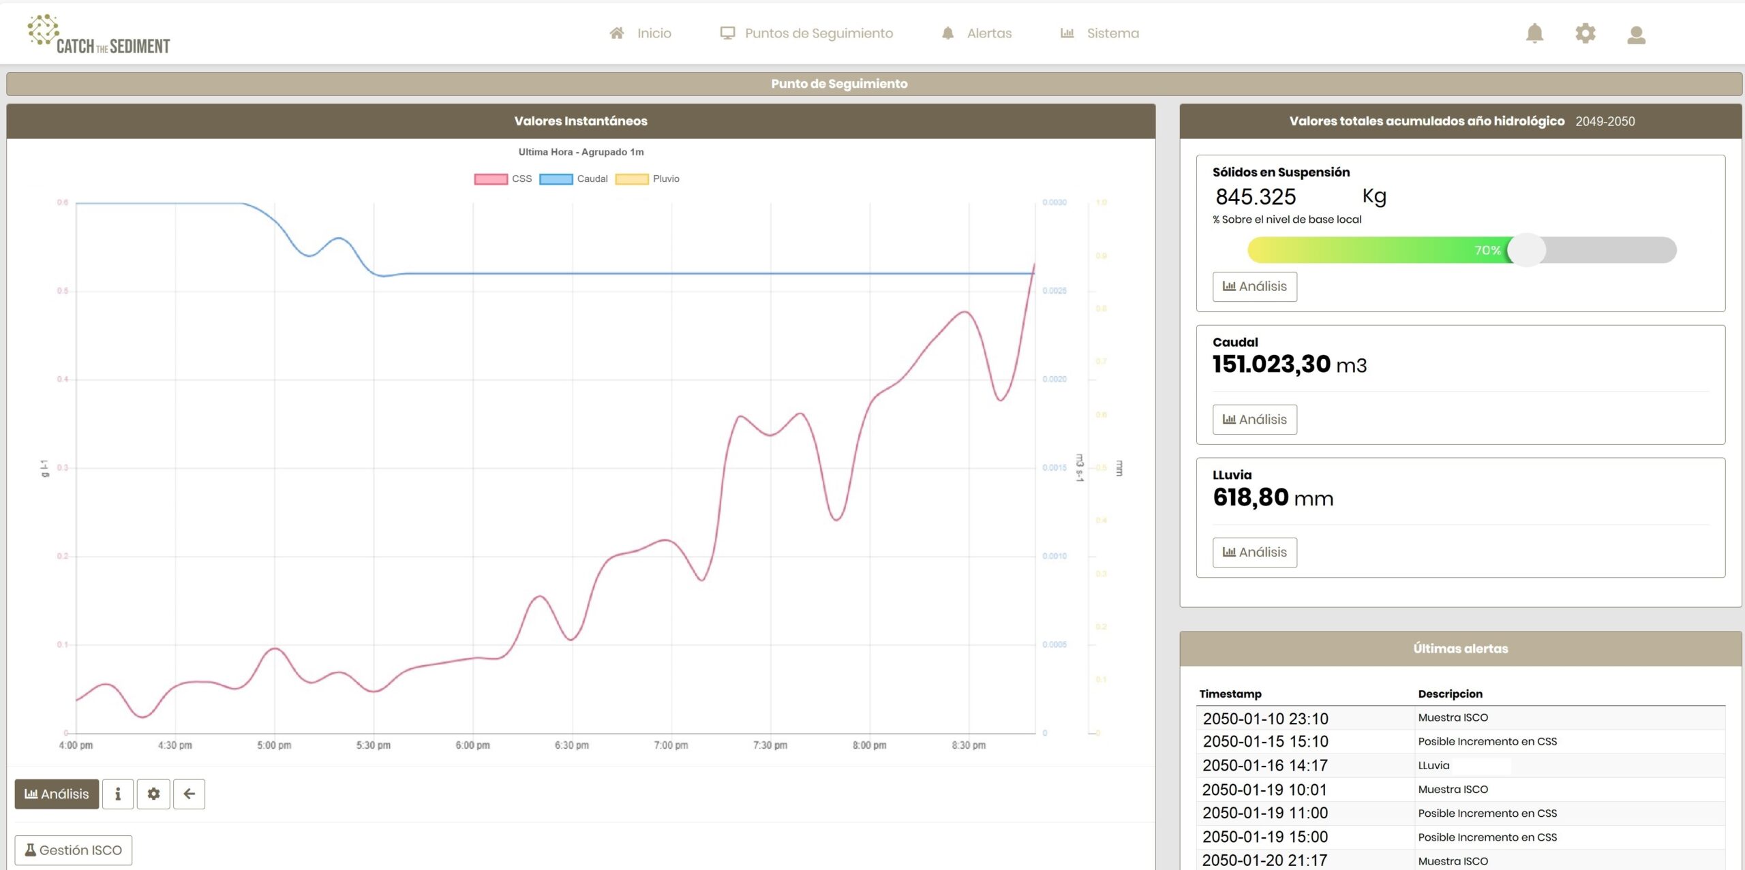Click Análisis button under LLuvia
Viewport: 1745px width, 870px height.
[1255, 553]
